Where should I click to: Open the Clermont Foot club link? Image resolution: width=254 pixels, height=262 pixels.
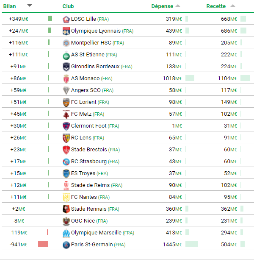(88, 126)
